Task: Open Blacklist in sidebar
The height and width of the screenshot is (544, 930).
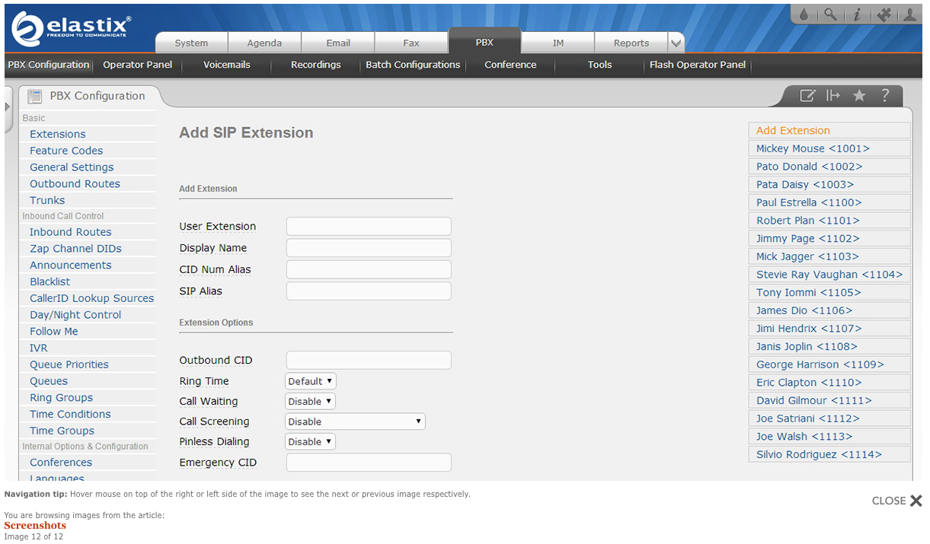Action: [50, 282]
